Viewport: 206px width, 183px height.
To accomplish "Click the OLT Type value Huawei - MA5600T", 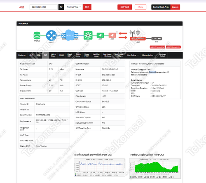I will (110, 91).
